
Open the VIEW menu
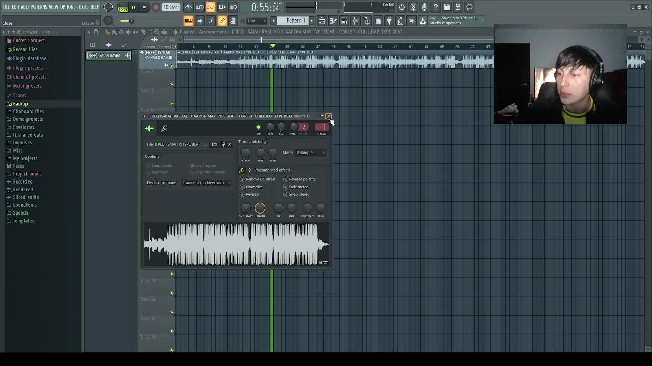coord(53,7)
